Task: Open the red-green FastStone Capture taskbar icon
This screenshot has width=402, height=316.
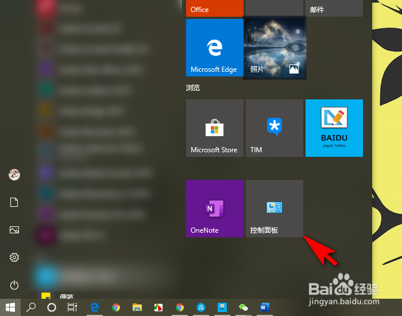Action: coord(159,307)
